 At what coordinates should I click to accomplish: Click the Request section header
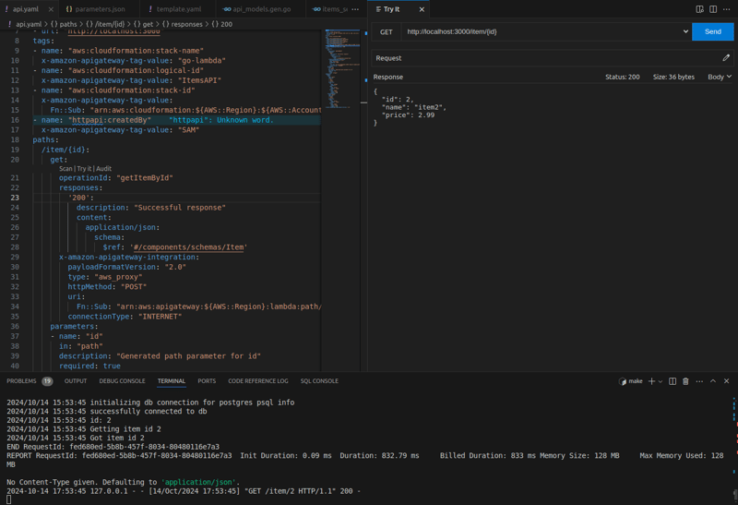[x=553, y=58]
